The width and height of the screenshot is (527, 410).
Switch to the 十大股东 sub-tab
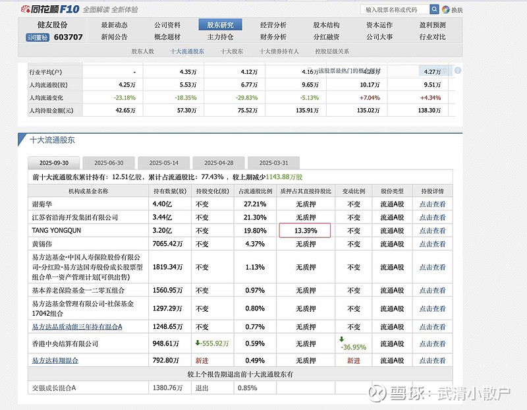pyautogui.click(x=229, y=51)
